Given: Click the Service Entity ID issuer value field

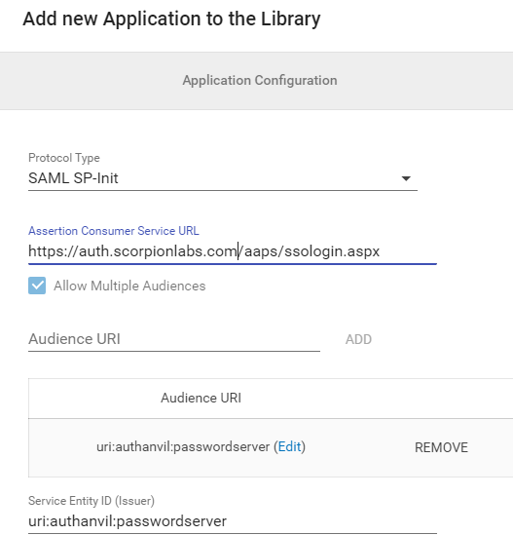Looking at the screenshot, I should point(233,521).
